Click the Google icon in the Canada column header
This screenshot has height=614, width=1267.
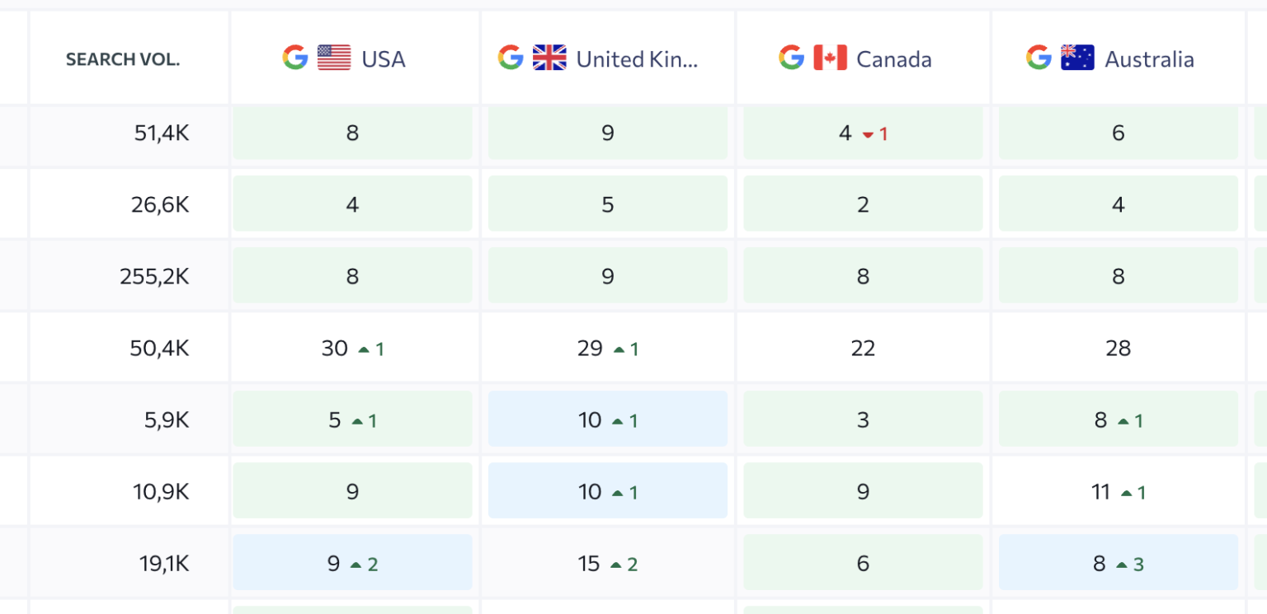790,58
